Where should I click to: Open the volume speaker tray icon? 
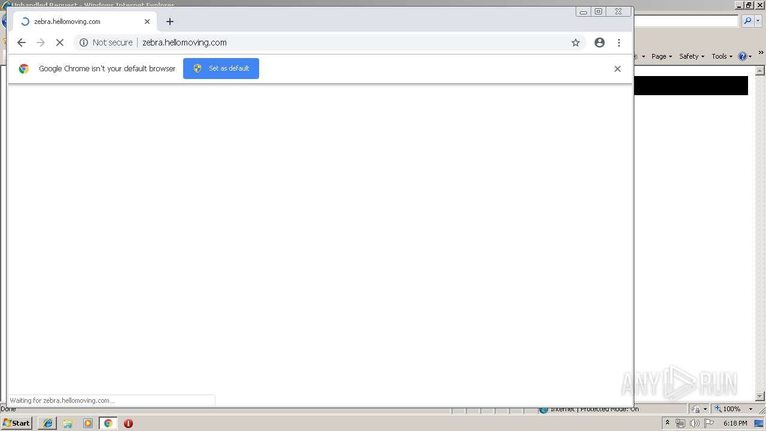tap(694, 423)
